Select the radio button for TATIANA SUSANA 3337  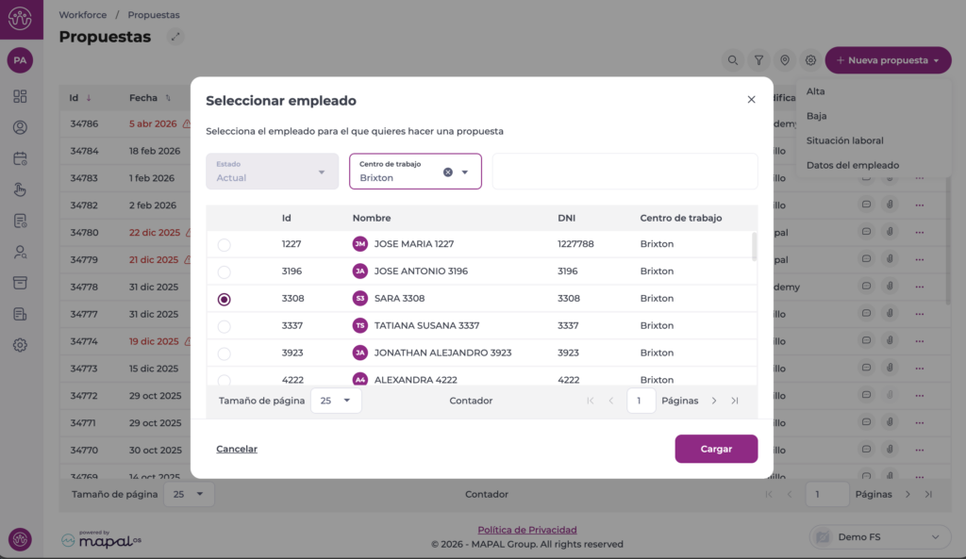point(224,326)
